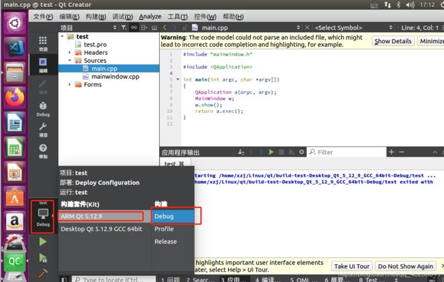
Task: Open the 文件(F) menu
Action: click(x=43, y=16)
